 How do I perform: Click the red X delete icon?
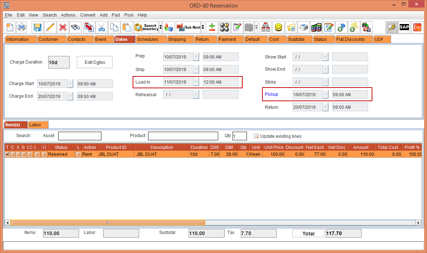pos(63,27)
